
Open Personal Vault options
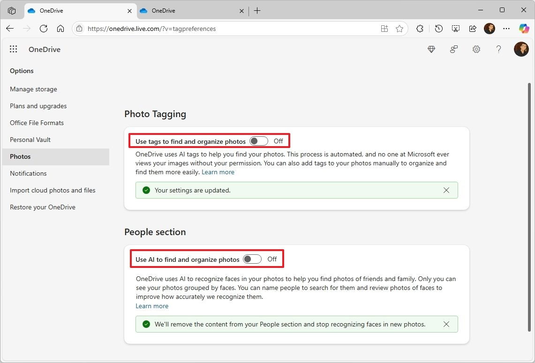pyautogui.click(x=30, y=140)
